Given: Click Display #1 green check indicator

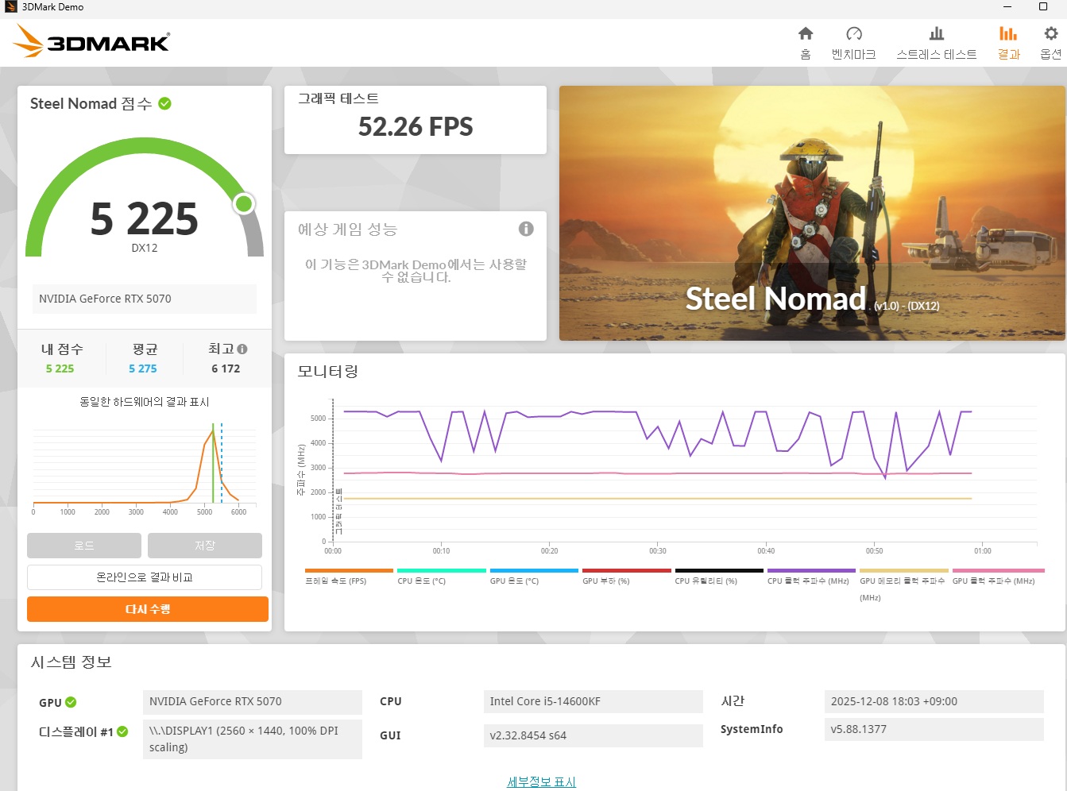Looking at the screenshot, I should (122, 732).
